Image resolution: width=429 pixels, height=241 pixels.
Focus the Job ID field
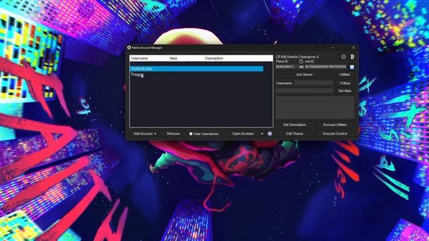pos(326,67)
